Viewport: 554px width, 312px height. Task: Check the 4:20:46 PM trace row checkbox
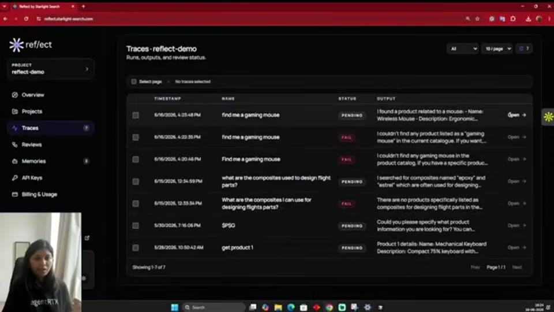tap(136, 159)
